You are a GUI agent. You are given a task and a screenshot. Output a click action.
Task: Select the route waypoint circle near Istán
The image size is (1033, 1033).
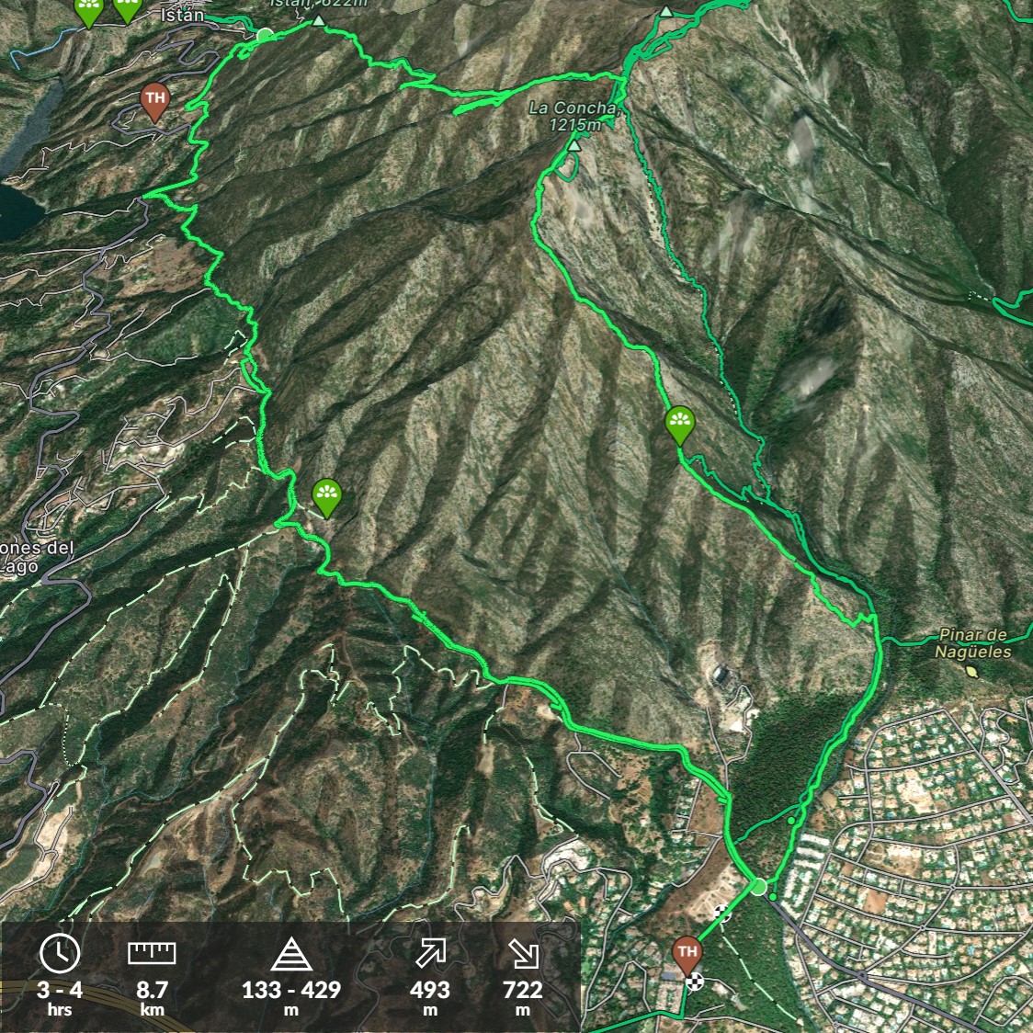264,36
